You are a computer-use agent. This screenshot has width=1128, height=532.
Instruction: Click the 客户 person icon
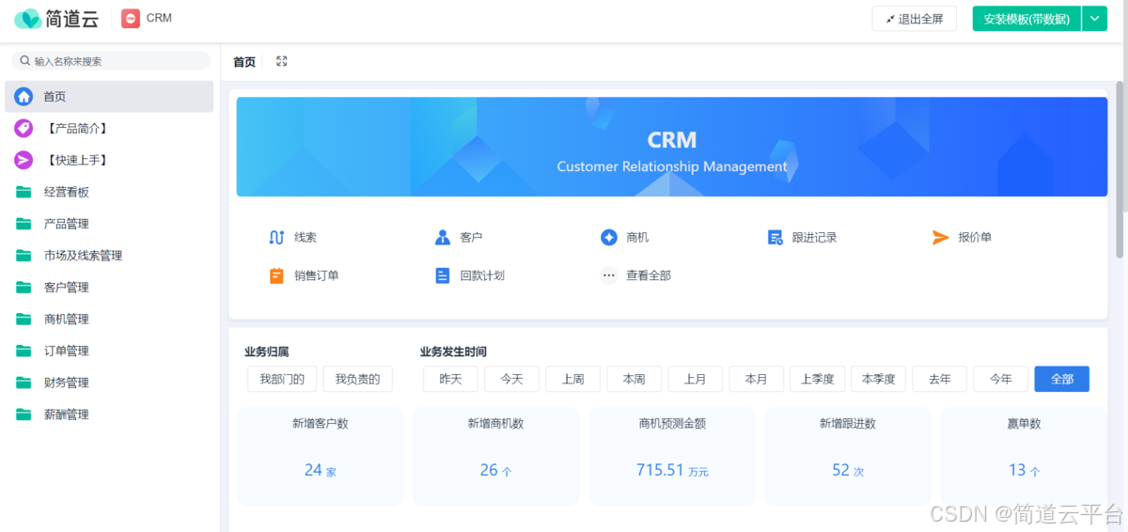click(x=443, y=238)
